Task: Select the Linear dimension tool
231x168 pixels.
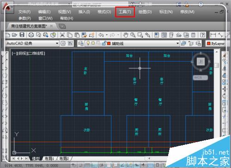Action: (x=213, y=35)
